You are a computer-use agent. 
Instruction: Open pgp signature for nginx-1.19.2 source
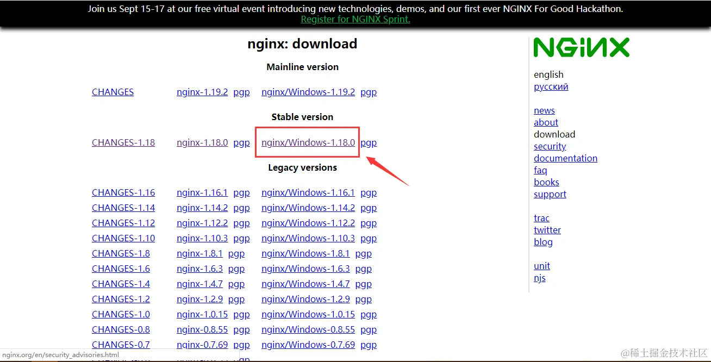(241, 92)
